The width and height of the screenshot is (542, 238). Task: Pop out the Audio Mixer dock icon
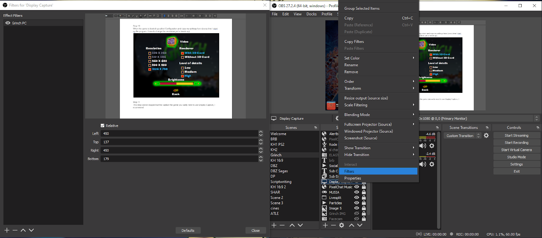click(x=437, y=128)
